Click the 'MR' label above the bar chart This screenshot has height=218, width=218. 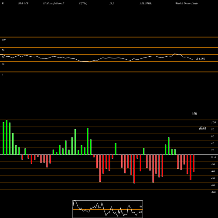(194, 113)
